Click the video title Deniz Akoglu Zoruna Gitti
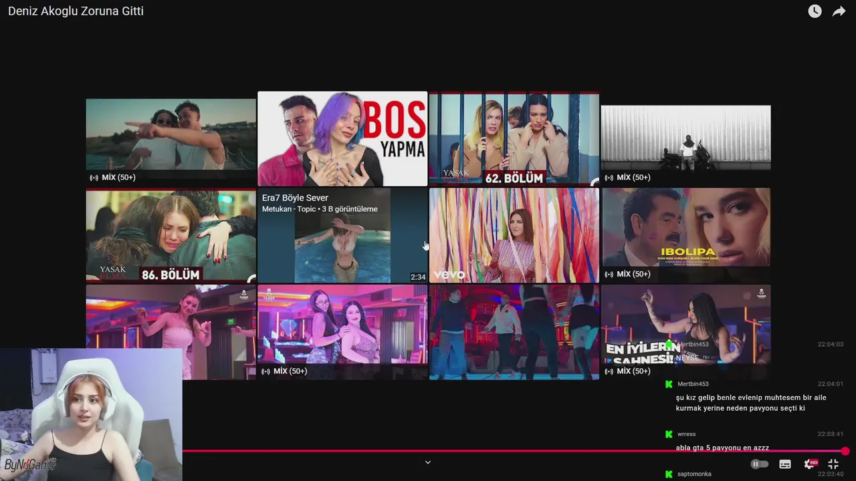This screenshot has height=481, width=856. point(76,11)
